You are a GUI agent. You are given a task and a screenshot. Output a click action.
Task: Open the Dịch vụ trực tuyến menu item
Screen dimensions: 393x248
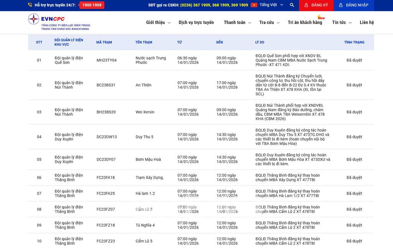(196, 23)
